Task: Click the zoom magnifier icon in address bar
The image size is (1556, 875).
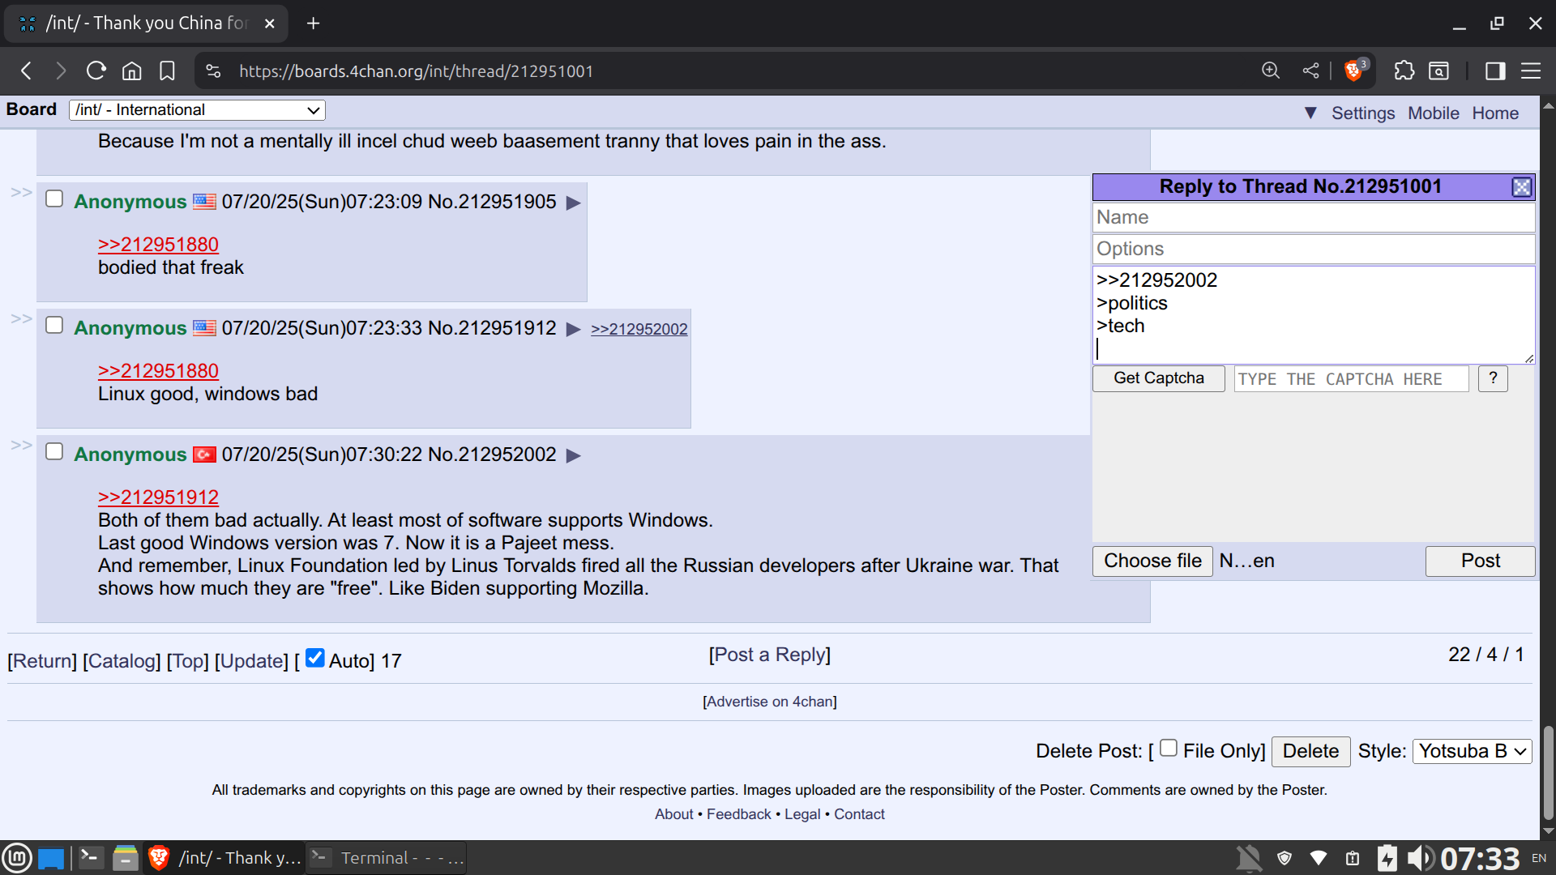Action: pos(1271,71)
